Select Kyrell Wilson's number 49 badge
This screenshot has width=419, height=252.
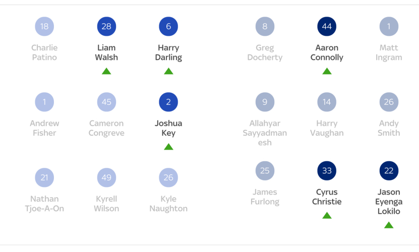click(x=106, y=177)
